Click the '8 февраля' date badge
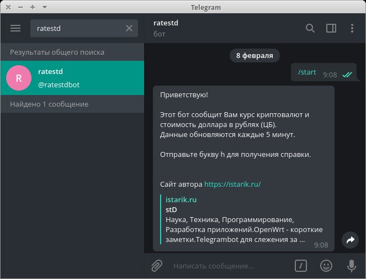 (x=254, y=55)
